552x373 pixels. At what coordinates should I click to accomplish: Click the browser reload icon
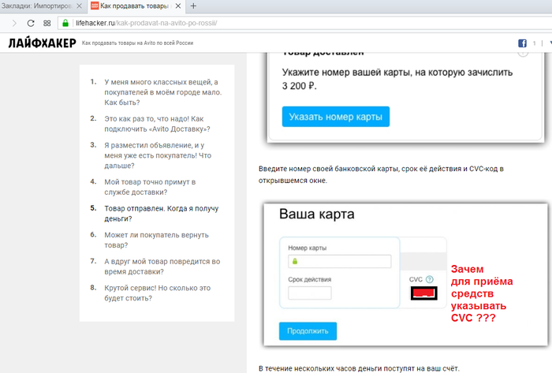[x=30, y=23]
